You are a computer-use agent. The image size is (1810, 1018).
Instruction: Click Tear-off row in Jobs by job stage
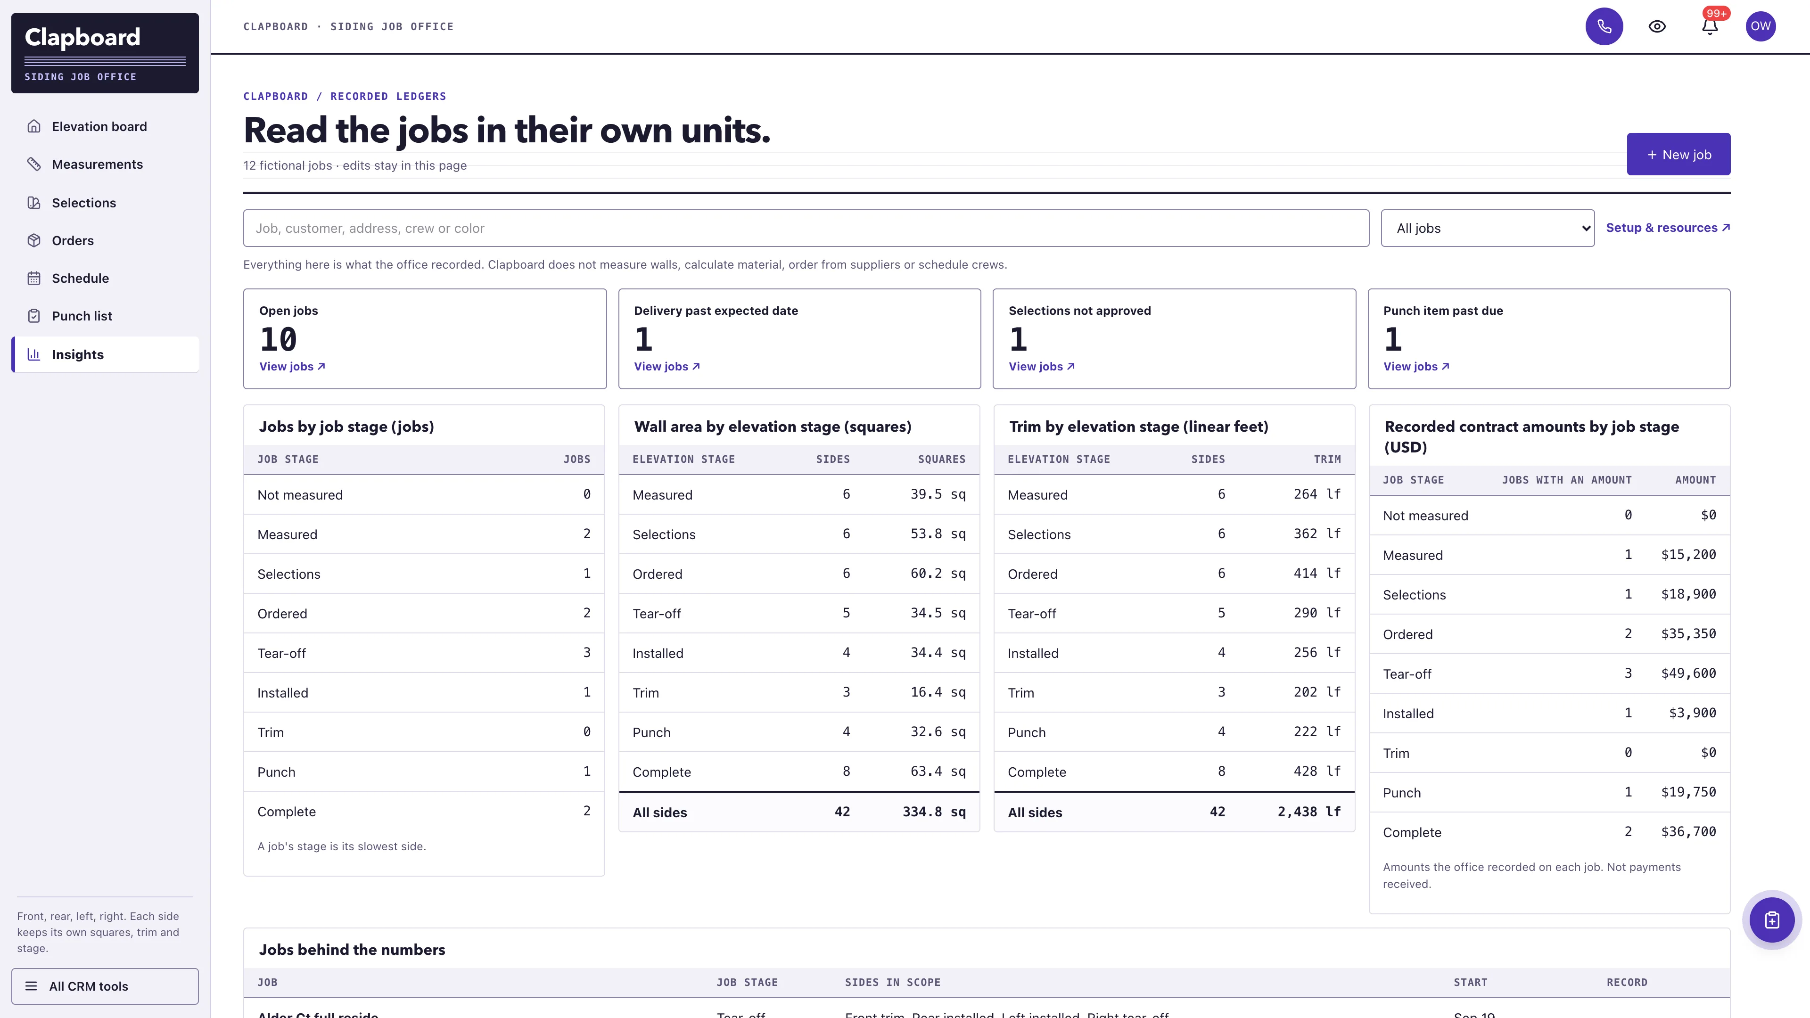pyautogui.click(x=424, y=653)
